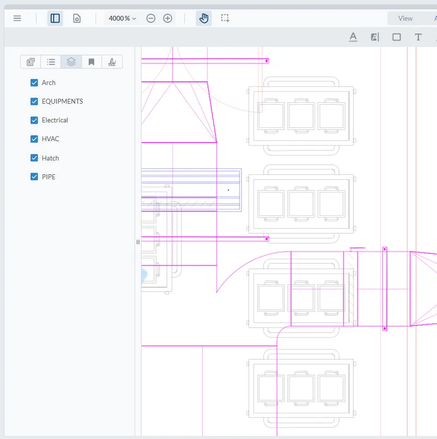Switch to the bookmarks panel tab
Image resolution: width=437 pixels, height=439 pixels.
pos(92,62)
